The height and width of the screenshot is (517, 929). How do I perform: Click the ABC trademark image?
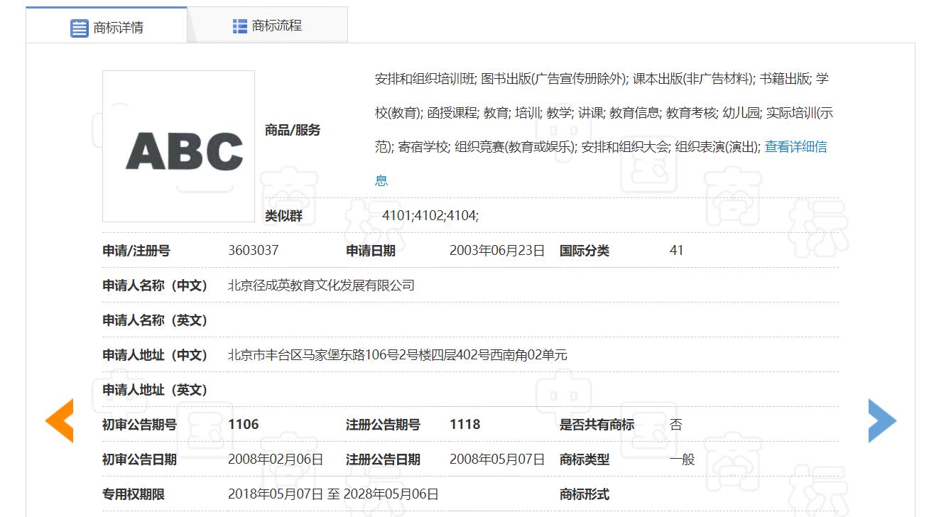pyautogui.click(x=178, y=147)
